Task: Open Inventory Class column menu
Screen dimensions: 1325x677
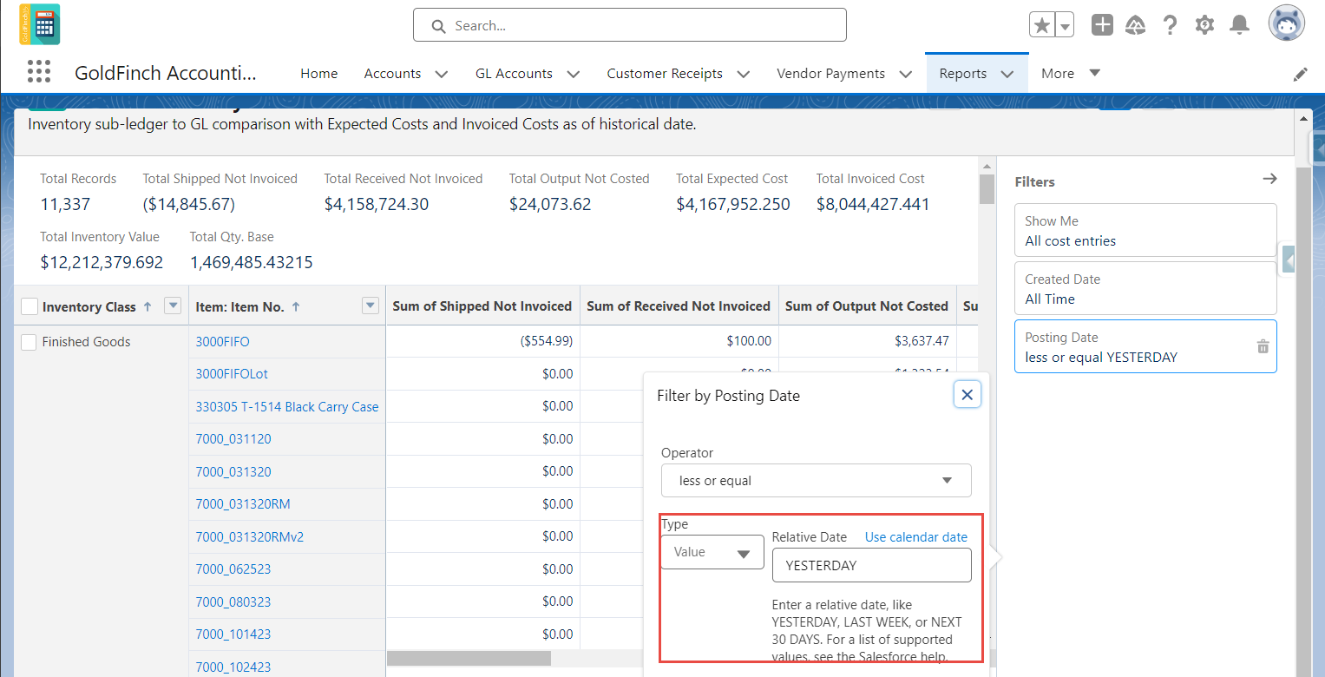Action: pos(173,306)
